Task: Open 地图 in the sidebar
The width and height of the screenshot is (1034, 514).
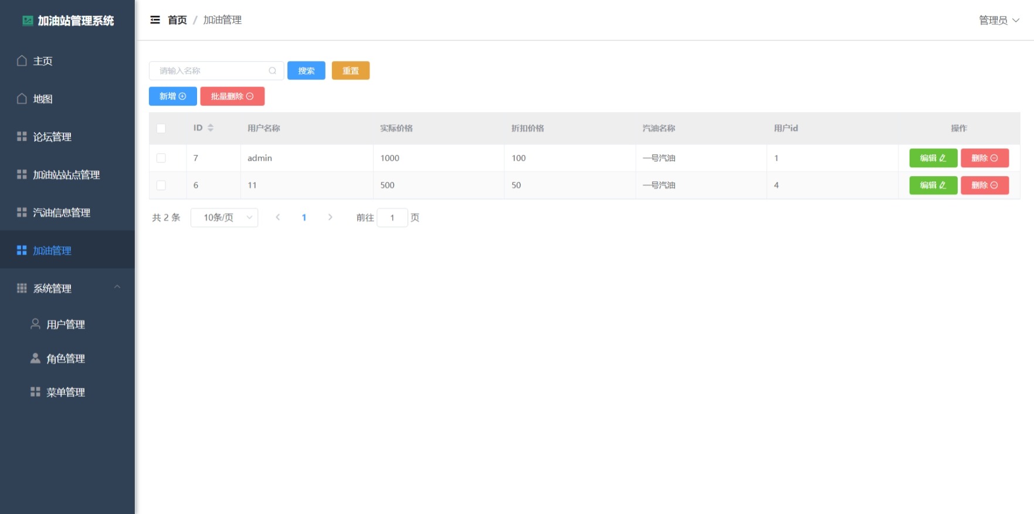Action: pos(67,99)
